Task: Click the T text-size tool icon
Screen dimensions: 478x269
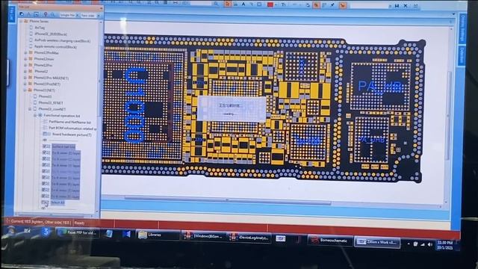Action: click(x=283, y=4)
